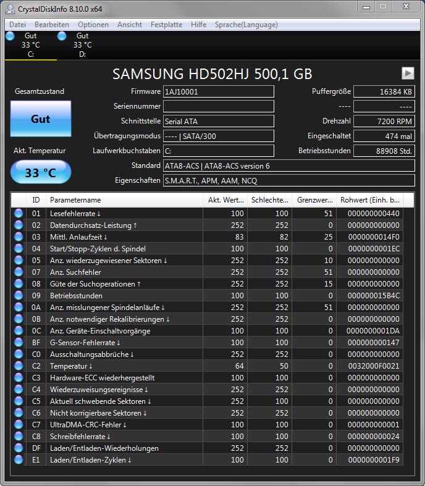Screen dimensions: 425x486
Task: Click status icon of Wiederzuweisungsereignisse row
Action: (x=19, y=389)
